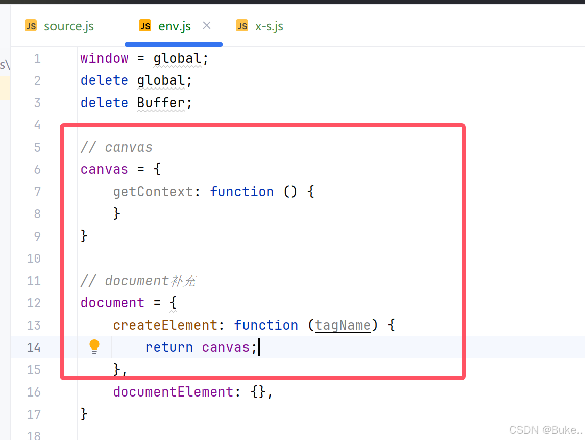Click the return keyword on line 14
This screenshot has width=585, height=440.
(169, 347)
